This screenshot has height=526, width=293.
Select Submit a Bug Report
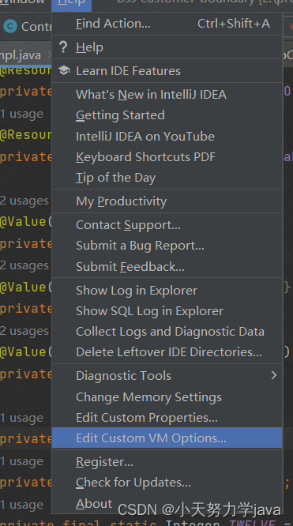[167, 246]
